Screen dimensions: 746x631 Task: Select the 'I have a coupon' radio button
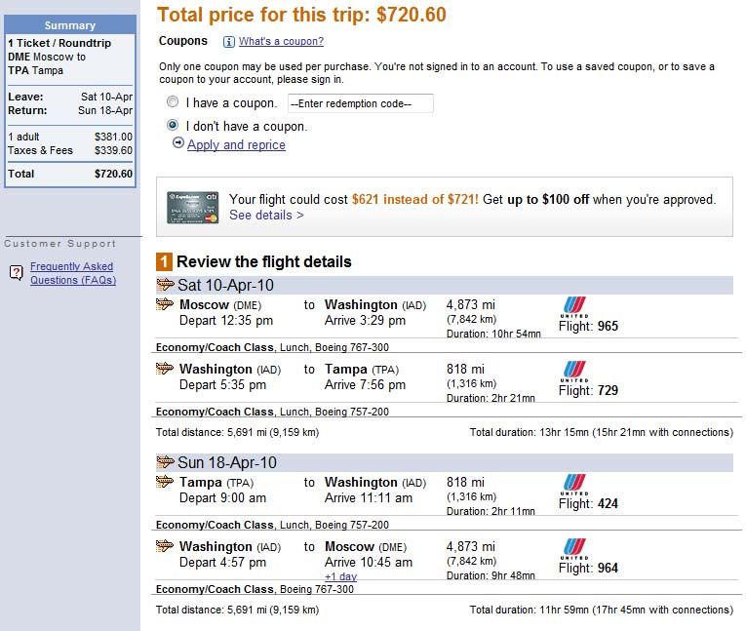(x=173, y=101)
